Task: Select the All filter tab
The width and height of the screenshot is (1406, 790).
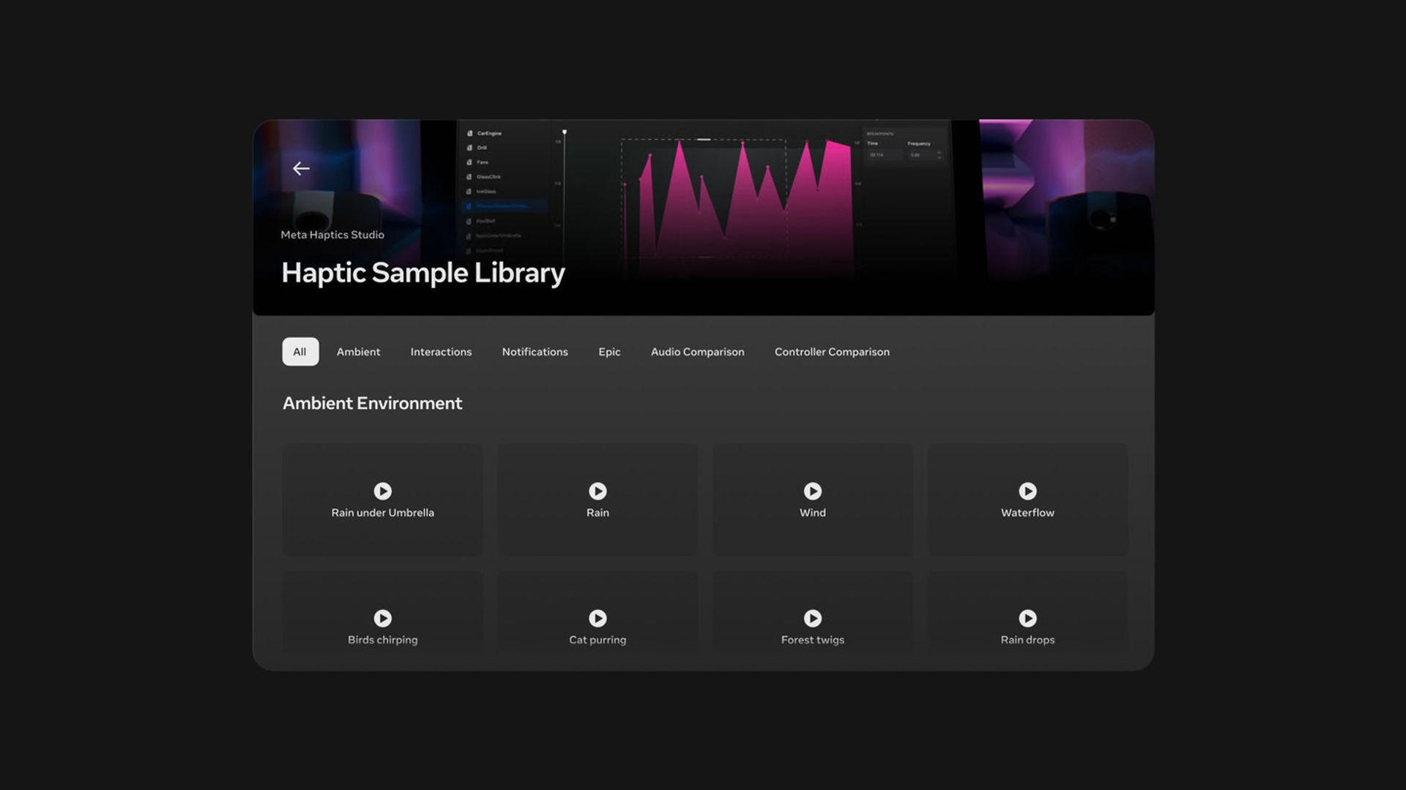Action: pos(300,352)
